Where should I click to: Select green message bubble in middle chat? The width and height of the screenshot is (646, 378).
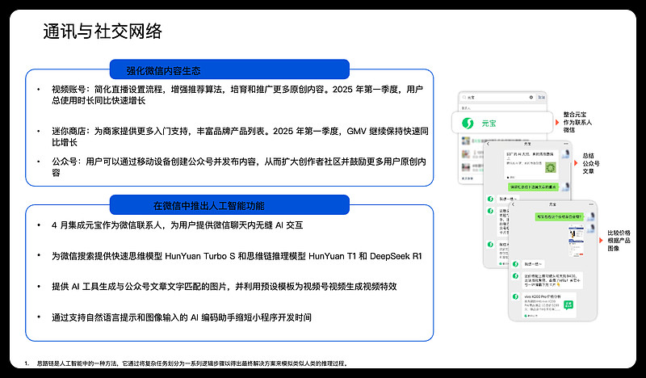click(x=533, y=187)
